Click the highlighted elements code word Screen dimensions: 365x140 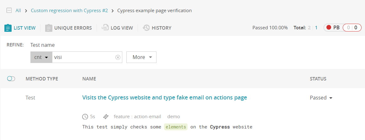point(176,127)
